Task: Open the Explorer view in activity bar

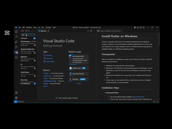Action: pos(16,32)
